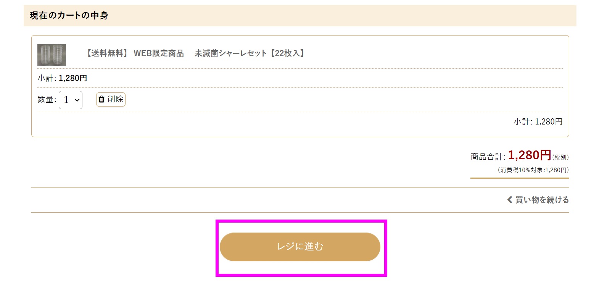Follow the 買い物を続ける link

[538, 200]
